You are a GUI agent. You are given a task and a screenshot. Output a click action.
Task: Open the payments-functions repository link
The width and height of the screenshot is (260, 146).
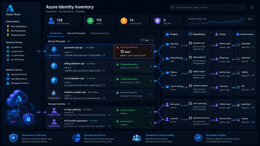tap(201, 123)
